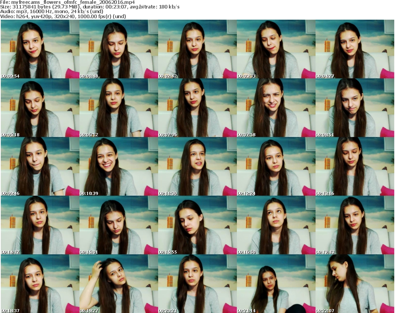The height and width of the screenshot is (313, 395).
Task: Select the thumbnail timestamped 00:07:58
Action: click(276, 108)
